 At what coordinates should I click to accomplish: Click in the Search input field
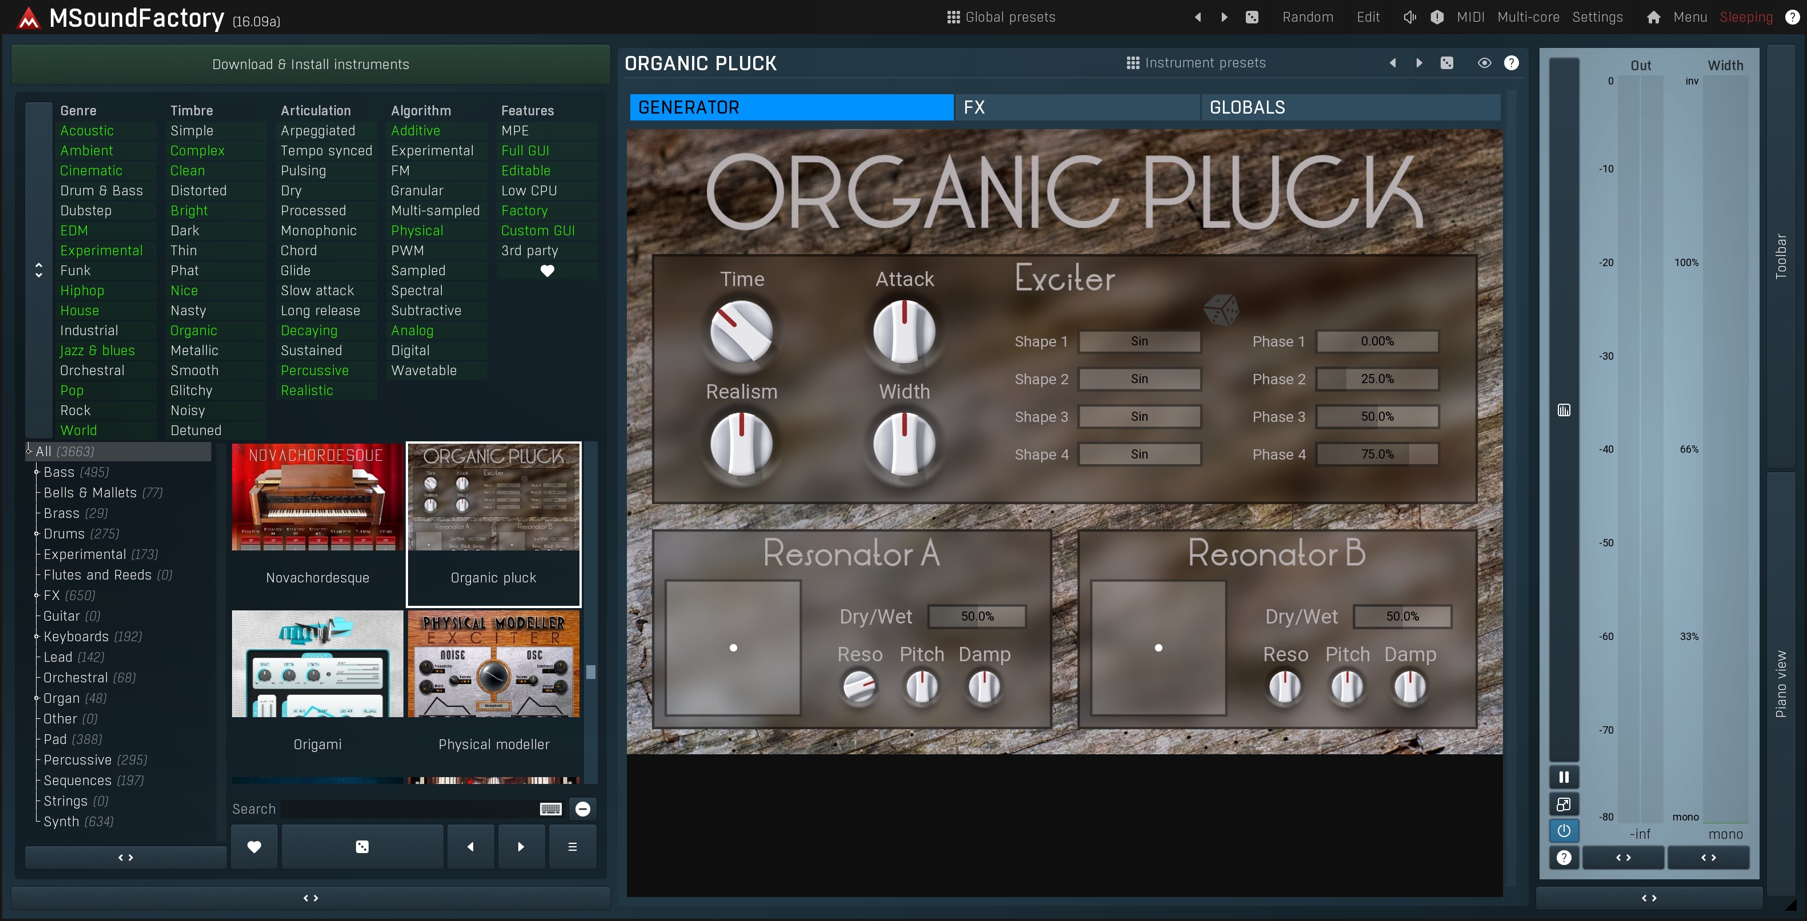point(409,809)
